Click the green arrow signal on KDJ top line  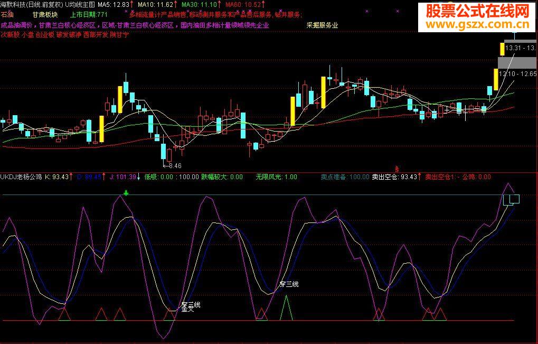click(x=126, y=193)
